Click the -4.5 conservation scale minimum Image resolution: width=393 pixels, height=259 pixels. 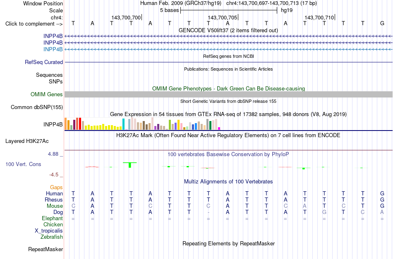pyautogui.click(x=54, y=175)
